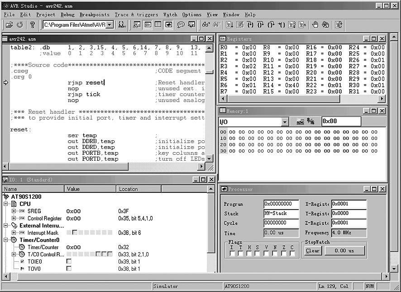Click the speech bubble icon in toolbar
This screenshot has height=292, width=401.
(x=181, y=25)
